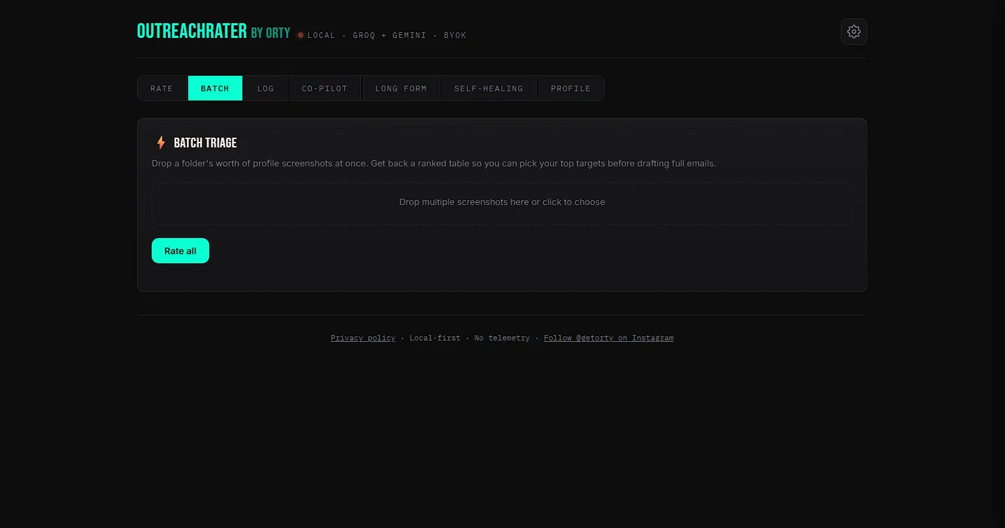Switch to the RATE tab
The width and height of the screenshot is (1005, 528).
click(162, 88)
